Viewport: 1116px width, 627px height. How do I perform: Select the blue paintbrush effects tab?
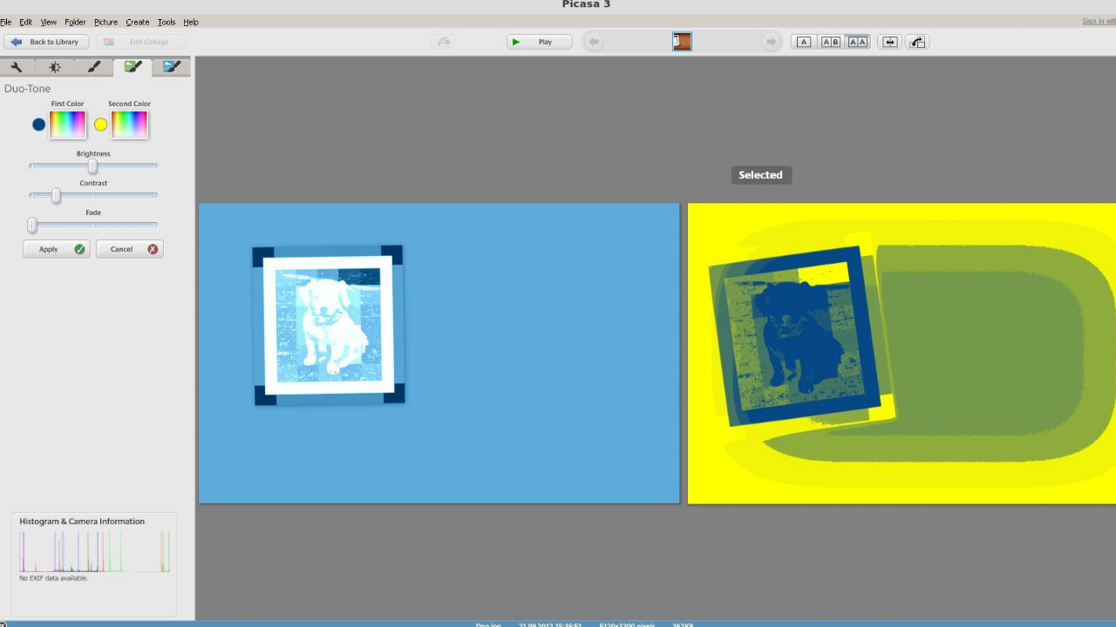tap(172, 67)
